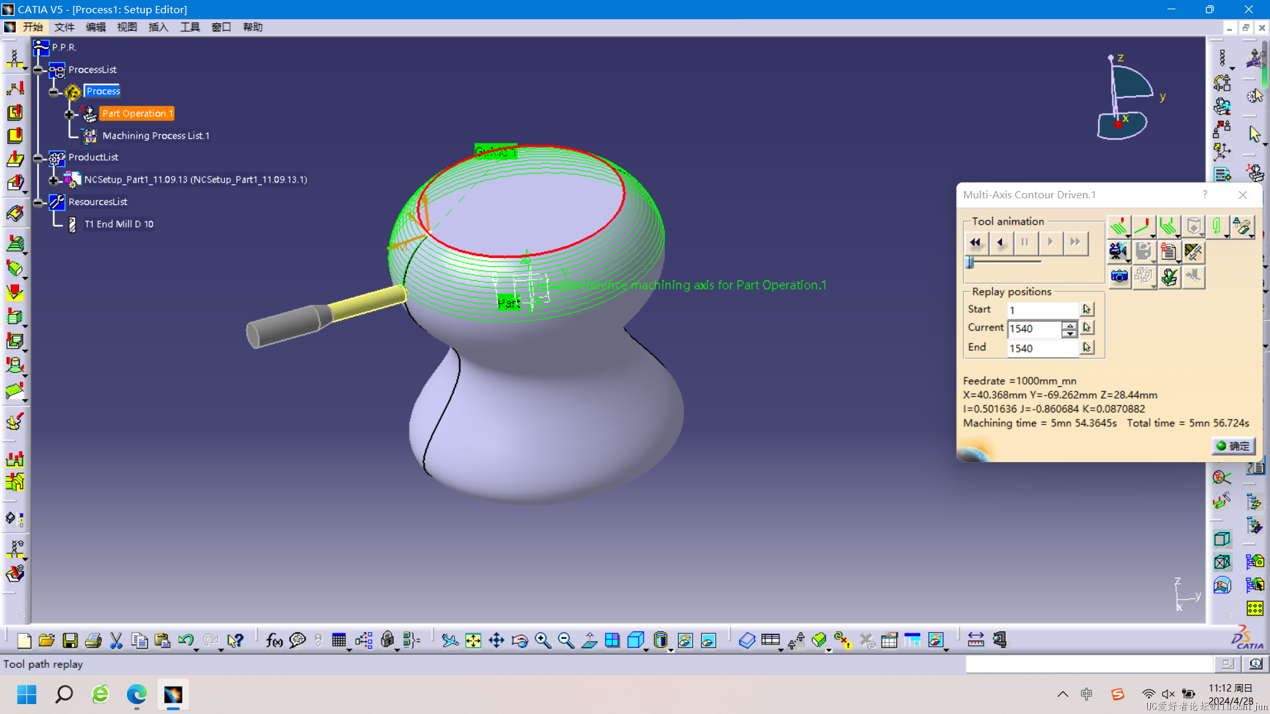1270x714 pixels.
Task: Open the 文件 (File) menu
Action: pos(64,27)
